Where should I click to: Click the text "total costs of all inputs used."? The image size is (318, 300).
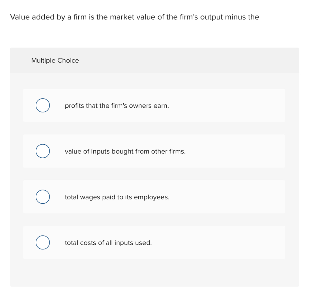(108, 243)
